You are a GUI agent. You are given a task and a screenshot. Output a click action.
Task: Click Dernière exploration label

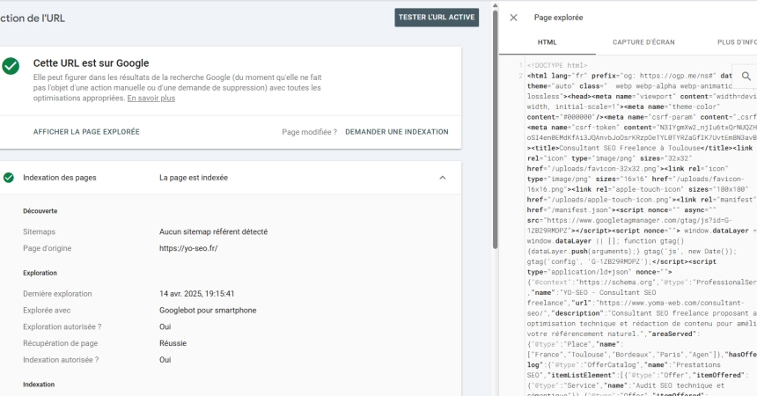click(x=57, y=294)
